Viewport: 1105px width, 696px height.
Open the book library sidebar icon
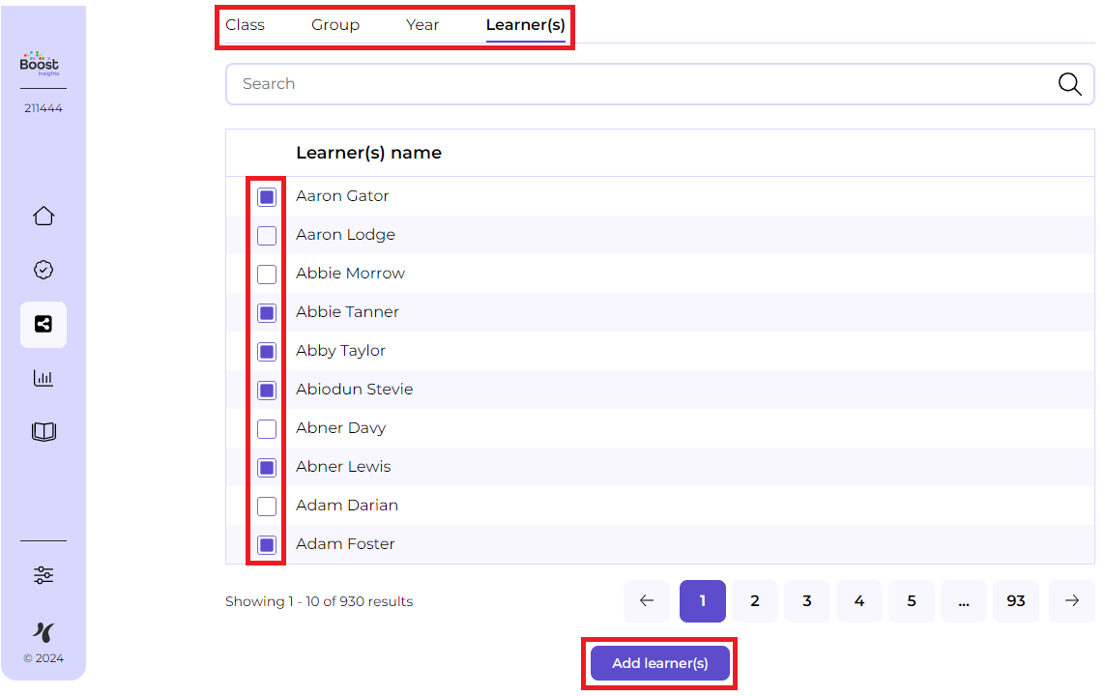(x=44, y=432)
